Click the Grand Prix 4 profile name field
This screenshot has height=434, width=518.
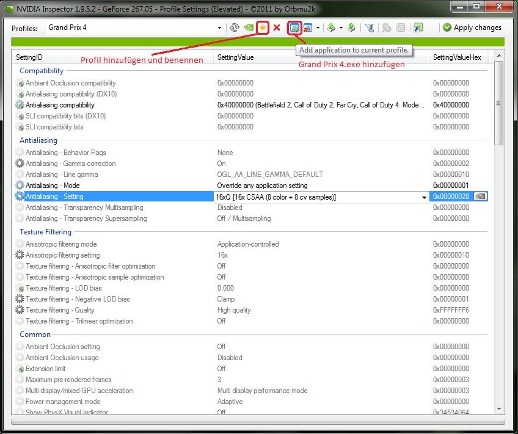pos(131,27)
